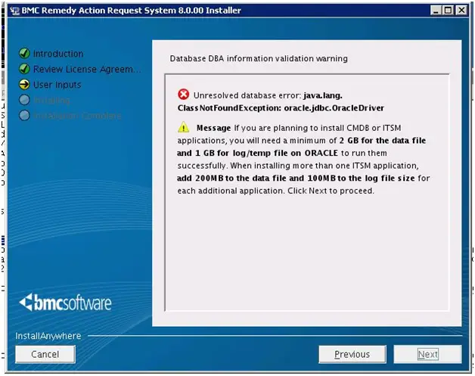The image size is (475, 376).
Task: Minimize the installer window
Action: click(436, 11)
